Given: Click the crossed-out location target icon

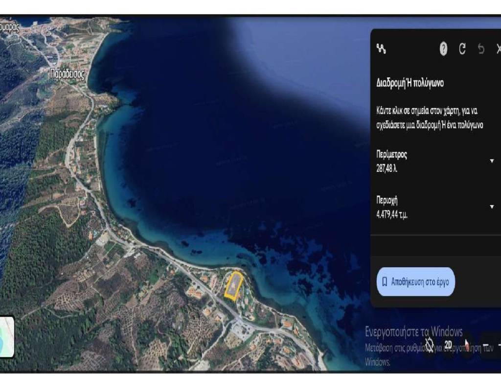Looking at the screenshot, I should (430, 345).
